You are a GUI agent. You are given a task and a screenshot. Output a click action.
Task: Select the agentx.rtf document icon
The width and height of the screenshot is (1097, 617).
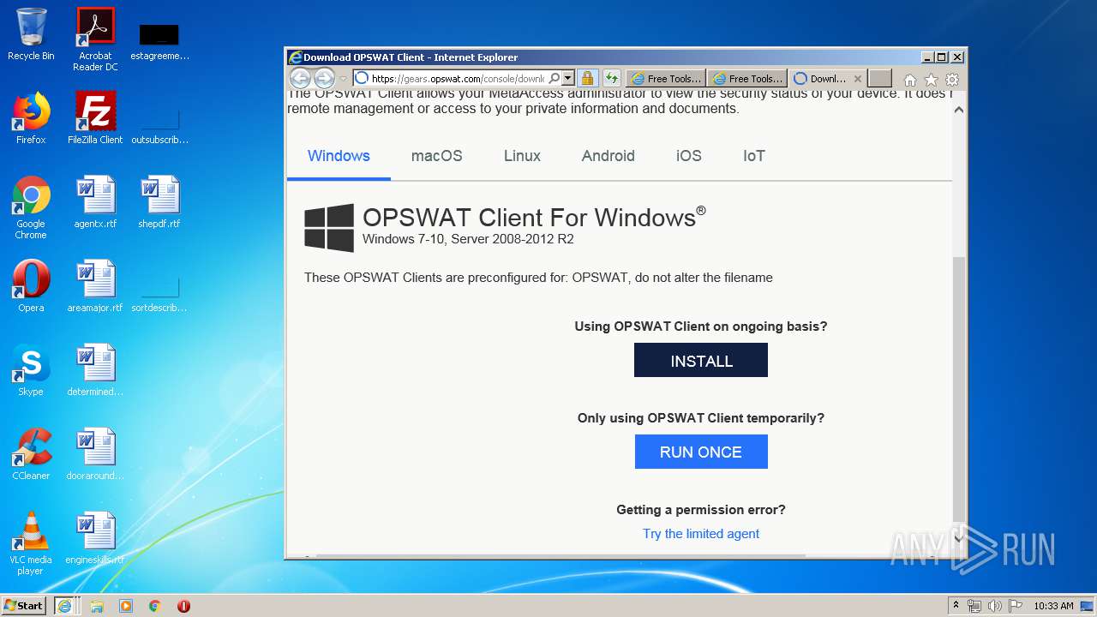(x=95, y=202)
